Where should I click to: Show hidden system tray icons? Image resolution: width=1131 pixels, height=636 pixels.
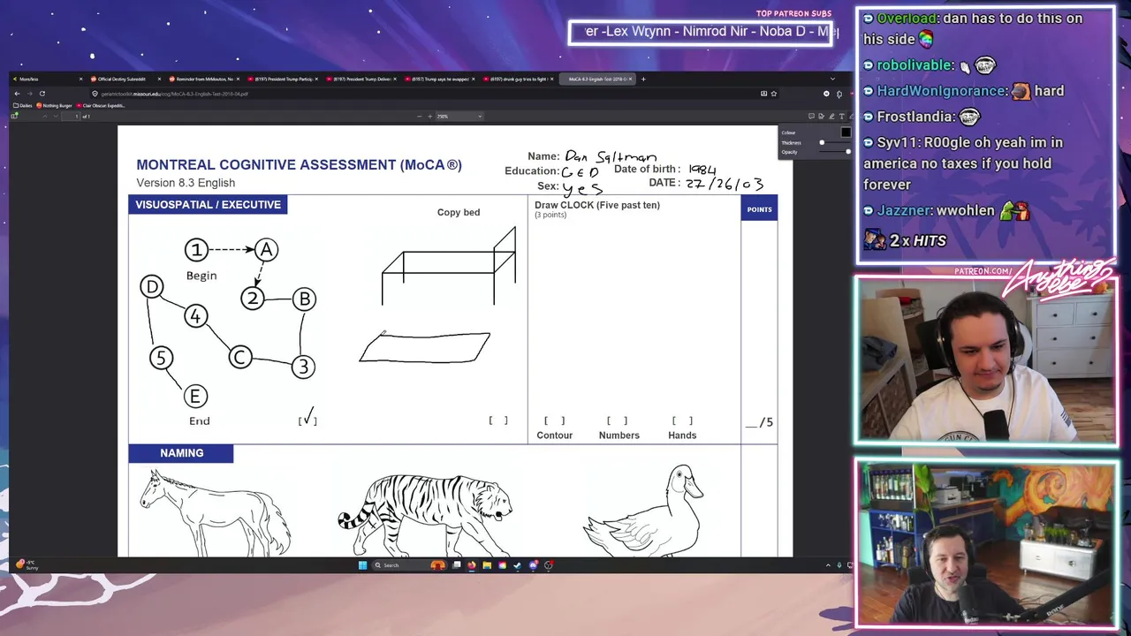click(828, 565)
